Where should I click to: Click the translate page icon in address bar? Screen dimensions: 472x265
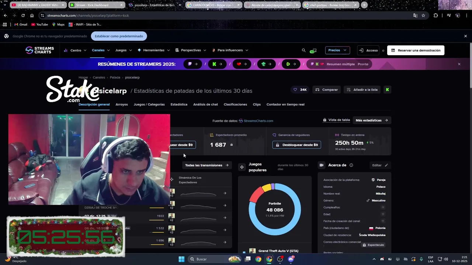tap(415, 15)
